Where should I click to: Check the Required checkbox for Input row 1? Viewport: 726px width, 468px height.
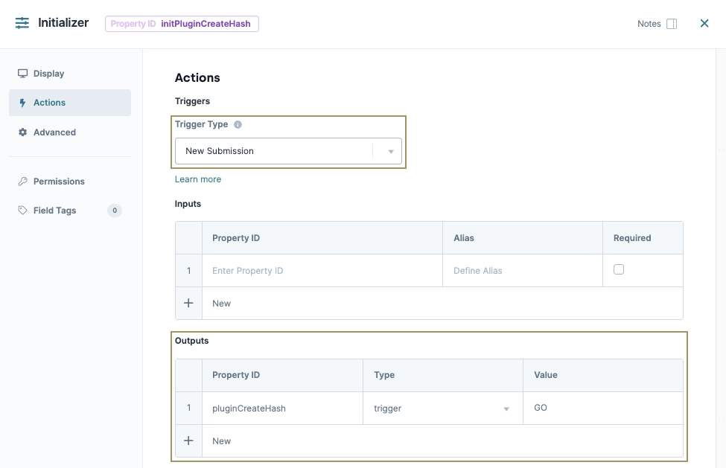619,270
